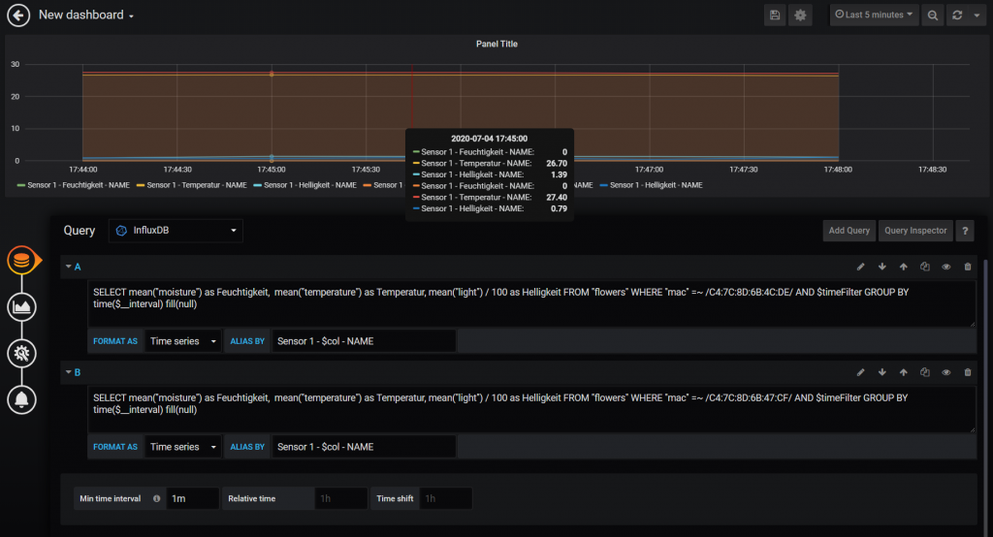Hide query B using eye icon
Image resolution: width=993 pixels, height=537 pixels.
[x=945, y=372]
